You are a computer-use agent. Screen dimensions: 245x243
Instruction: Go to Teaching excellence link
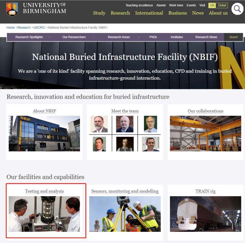coord(139,5)
